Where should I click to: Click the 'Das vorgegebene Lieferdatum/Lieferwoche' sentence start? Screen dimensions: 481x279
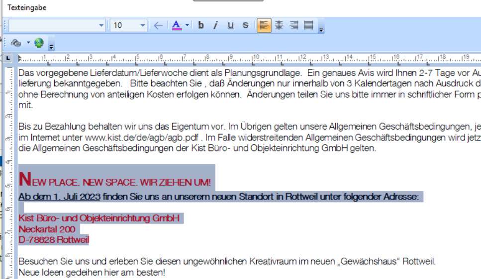(103, 73)
